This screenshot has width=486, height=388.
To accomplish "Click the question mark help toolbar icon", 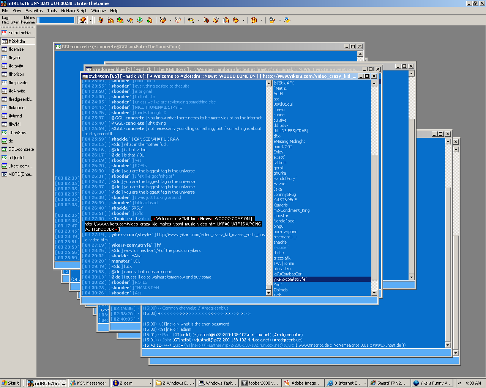I will (271, 20).
